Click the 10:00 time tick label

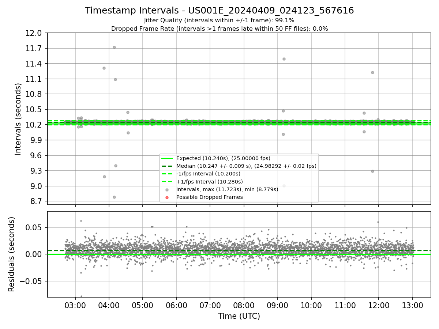click(x=311, y=305)
